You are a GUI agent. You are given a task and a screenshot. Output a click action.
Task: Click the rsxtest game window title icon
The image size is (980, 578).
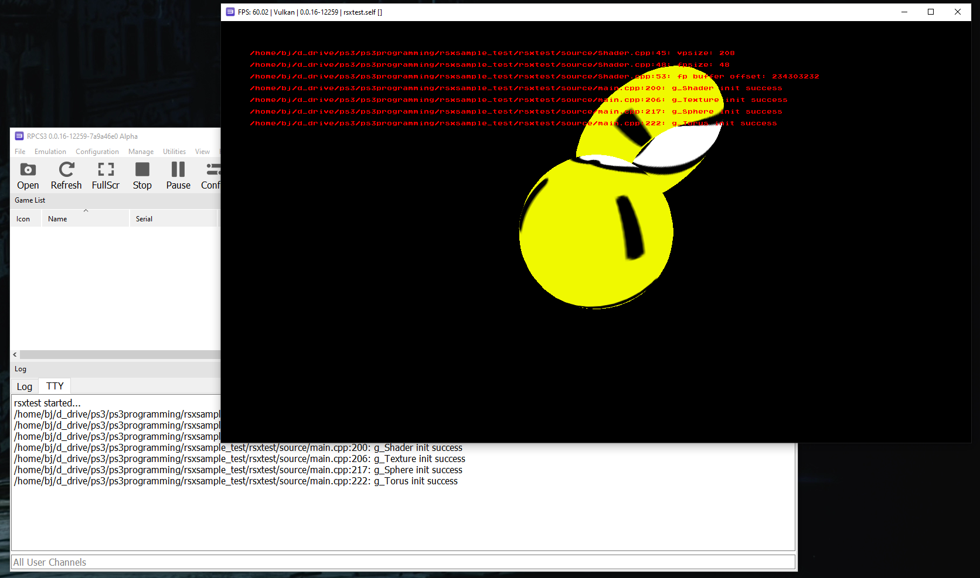coord(230,12)
